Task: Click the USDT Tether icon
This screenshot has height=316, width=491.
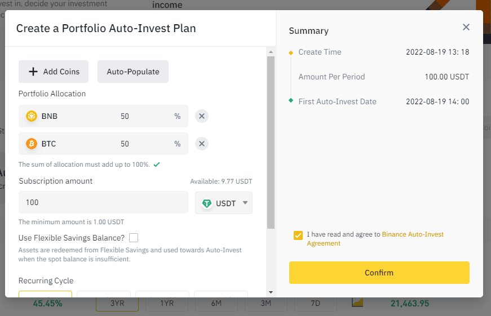Action: 207,203
